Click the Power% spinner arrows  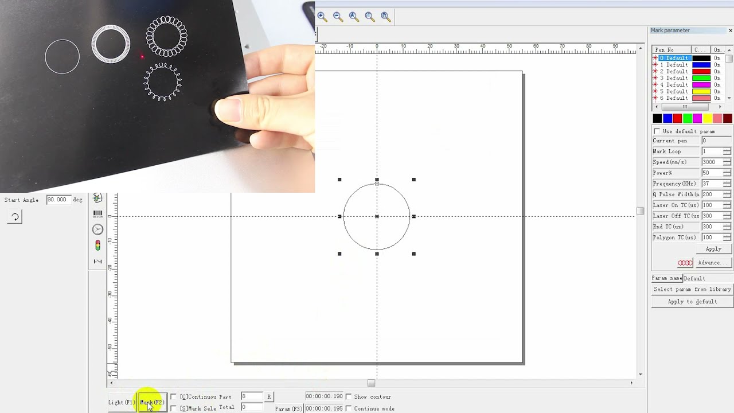[x=727, y=173]
